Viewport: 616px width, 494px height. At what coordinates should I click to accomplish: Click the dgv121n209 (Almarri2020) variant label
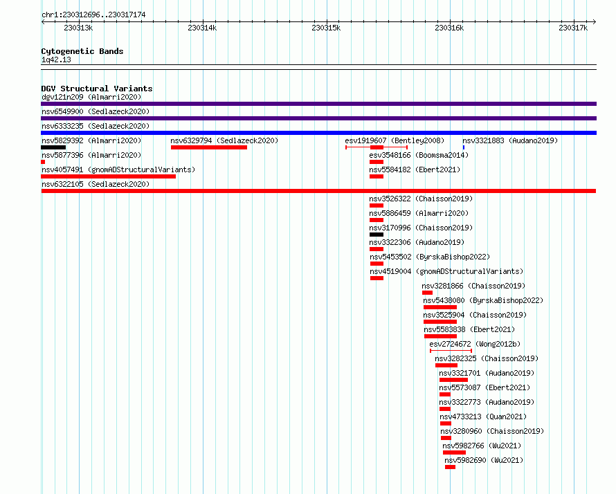click(91, 97)
